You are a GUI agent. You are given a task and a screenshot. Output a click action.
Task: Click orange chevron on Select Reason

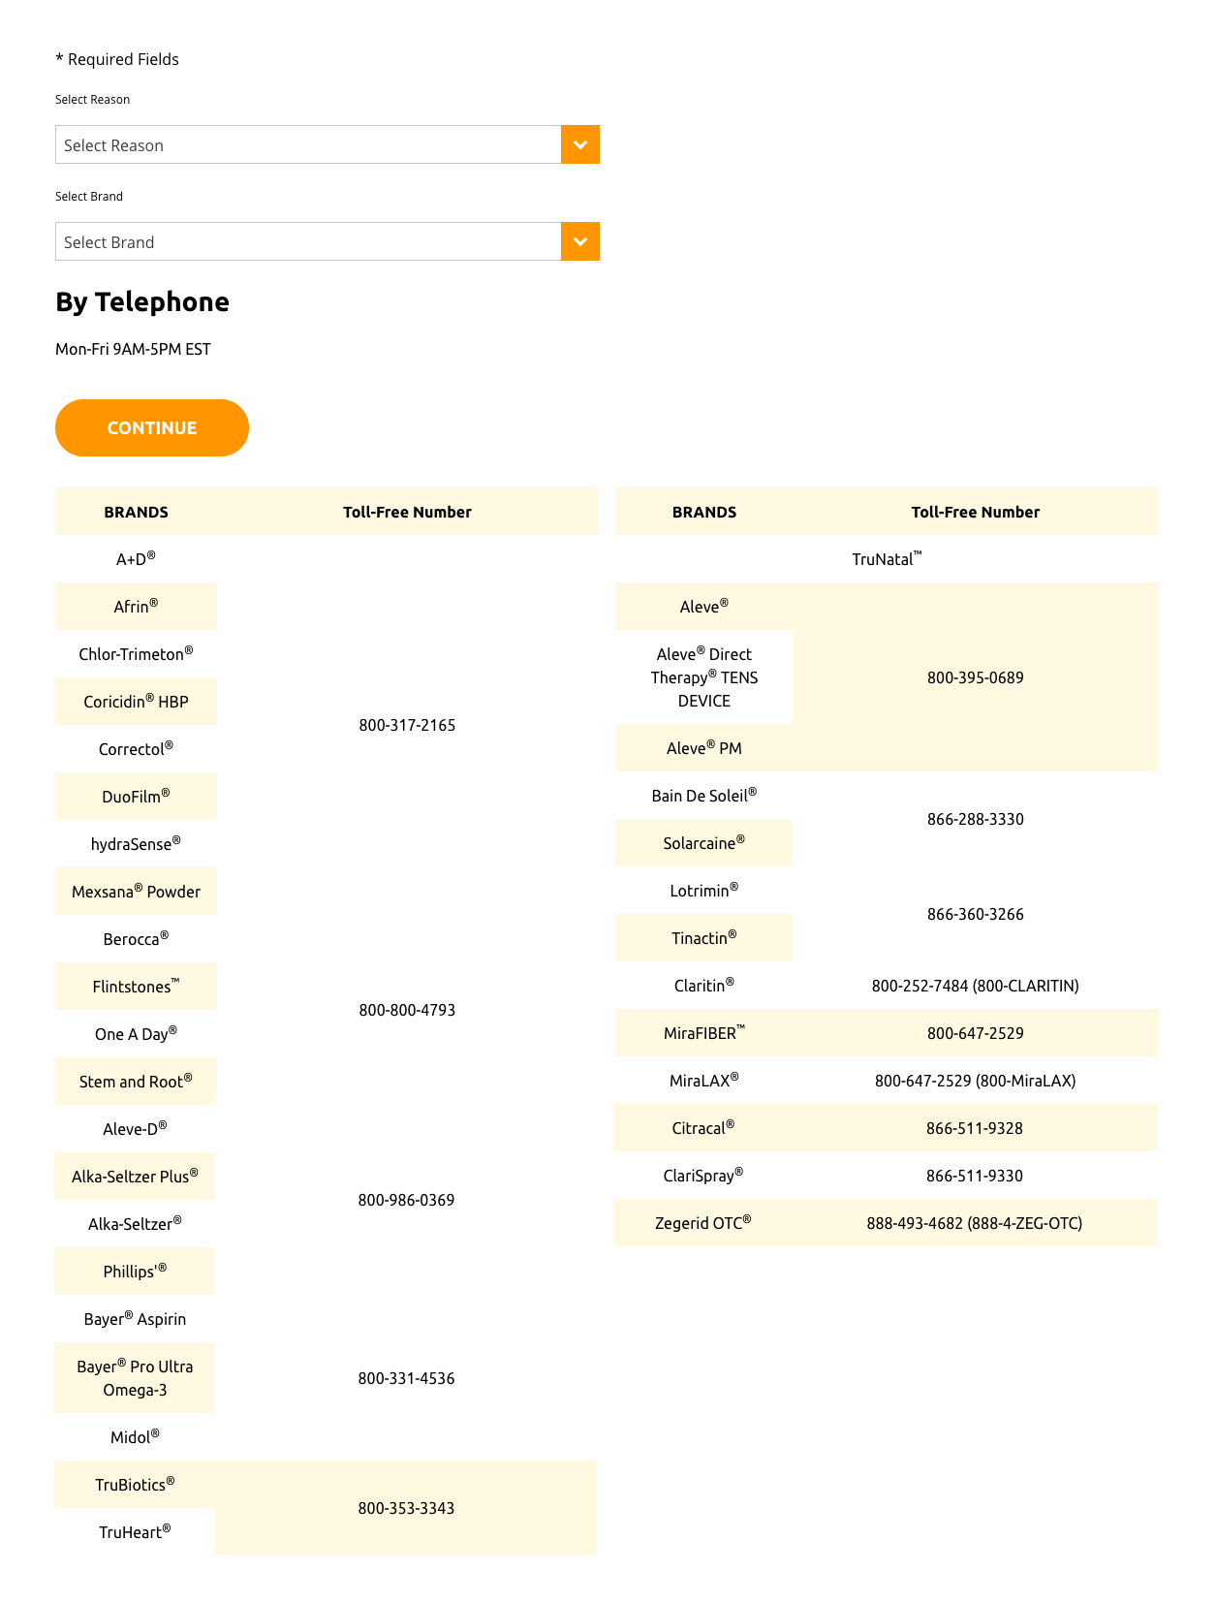click(580, 144)
